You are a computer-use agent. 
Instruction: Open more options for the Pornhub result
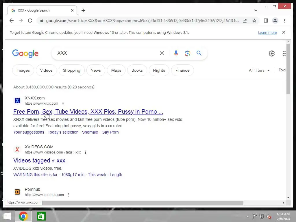(69, 195)
